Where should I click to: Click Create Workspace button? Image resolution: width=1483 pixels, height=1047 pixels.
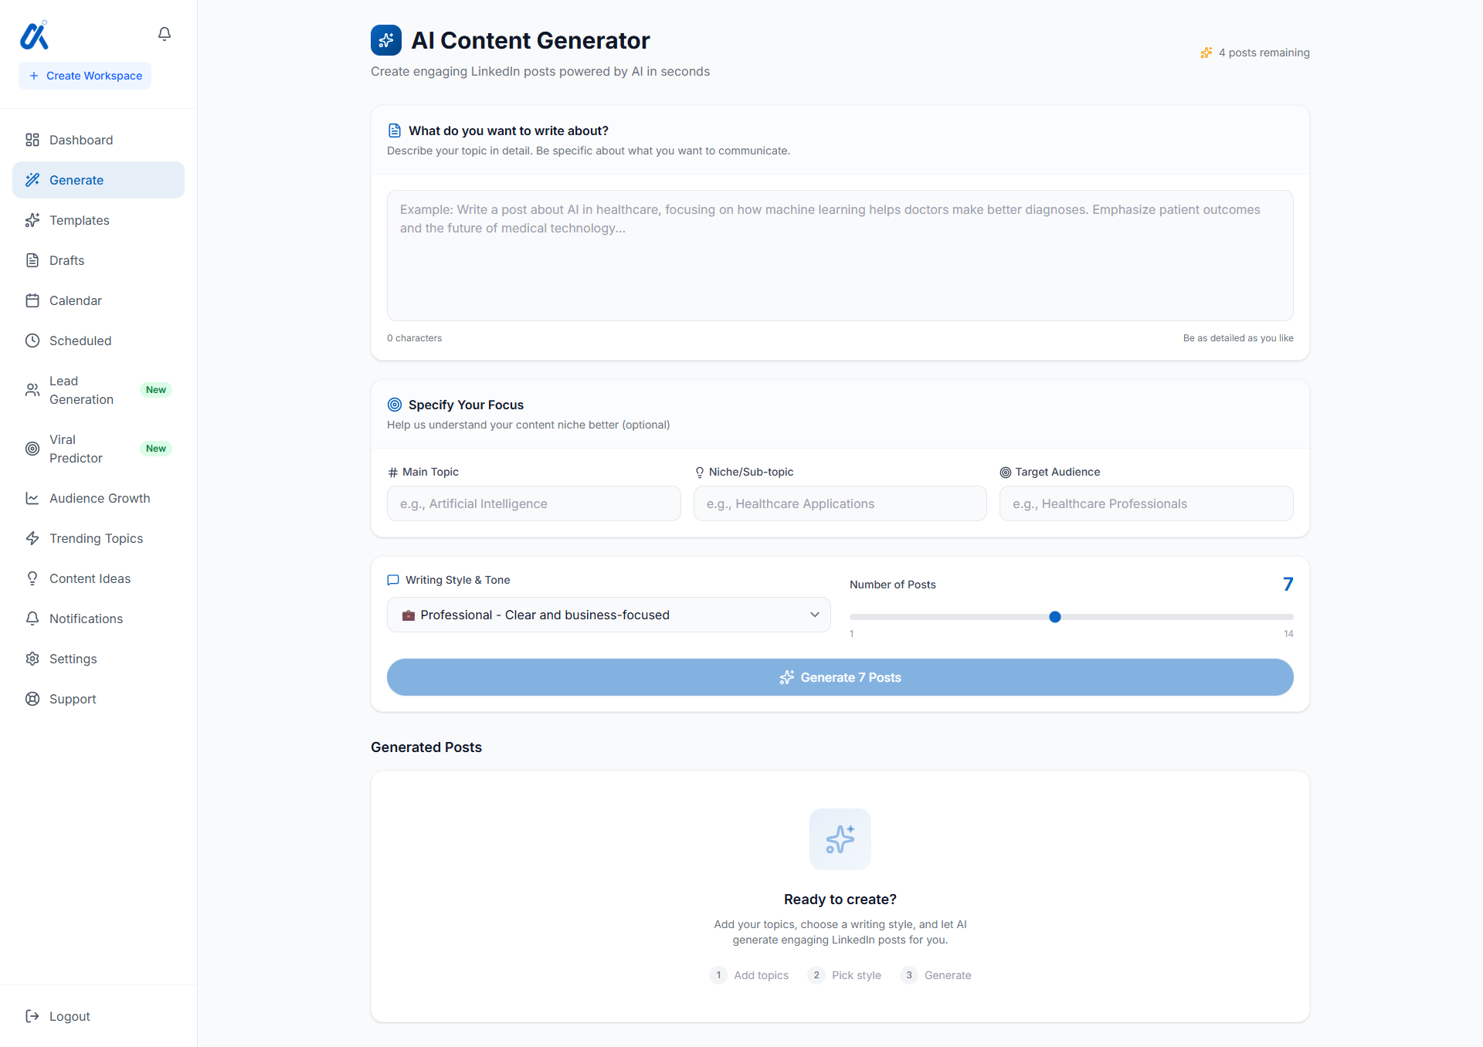coord(85,75)
